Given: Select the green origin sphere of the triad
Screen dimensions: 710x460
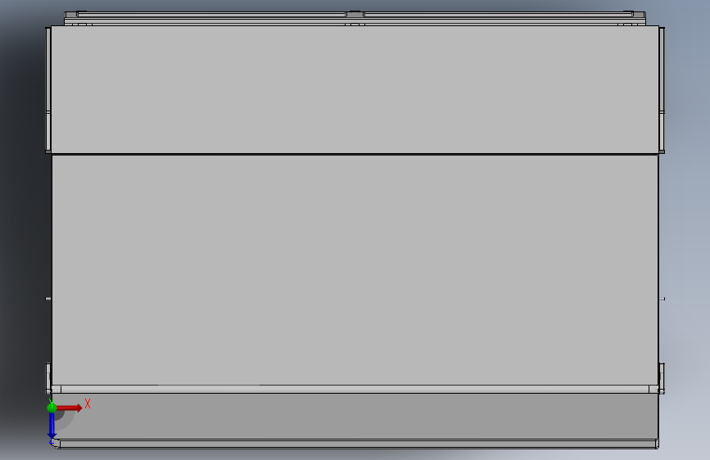Looking at the screenshot, I should coord(52,408).
